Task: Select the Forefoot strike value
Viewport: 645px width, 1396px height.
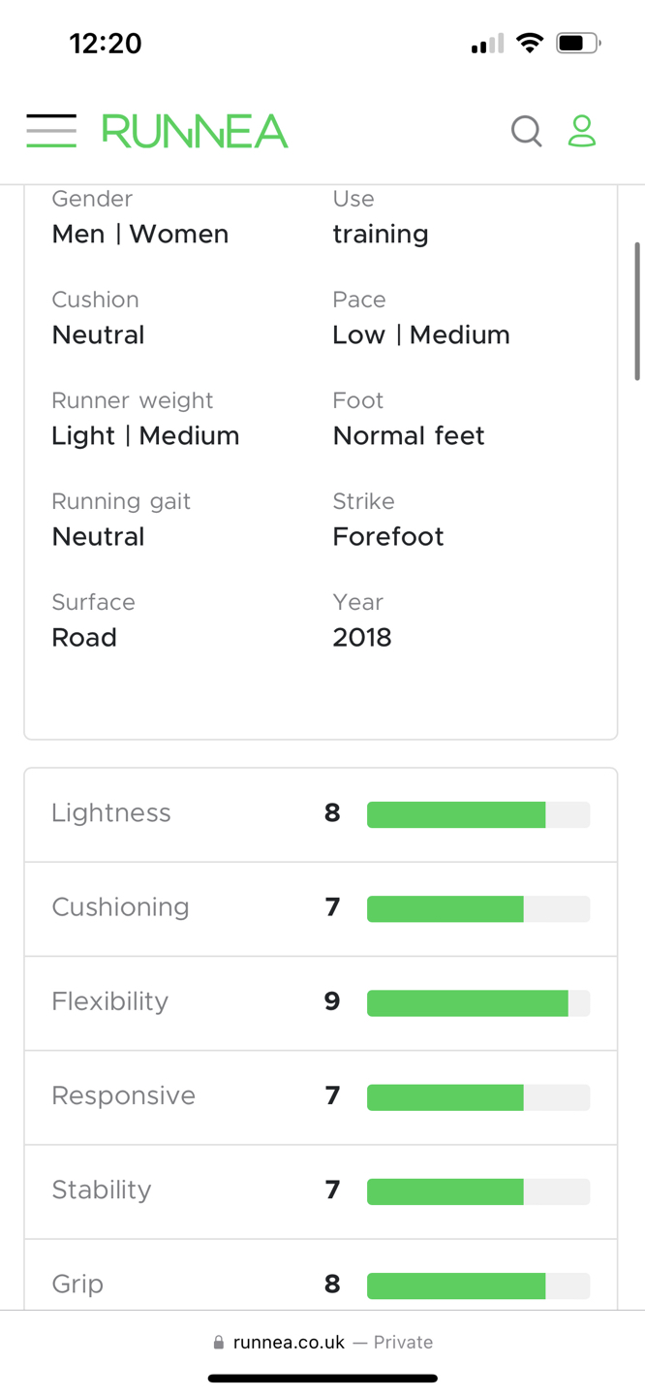Action: (x=388, y=536)
